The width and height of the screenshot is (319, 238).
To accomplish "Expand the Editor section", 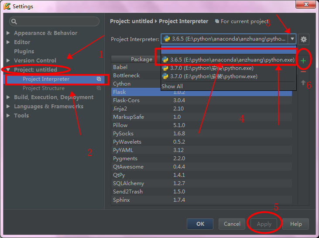I will click(x=8, y=42).
